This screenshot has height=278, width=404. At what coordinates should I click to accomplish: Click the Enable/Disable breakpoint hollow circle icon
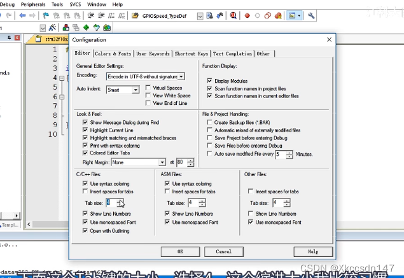click(x=257, y=16)
